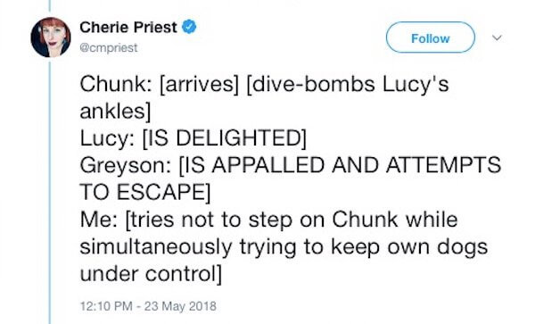
Task: Click the blue verified badge icon
Action: pos(189,27)
